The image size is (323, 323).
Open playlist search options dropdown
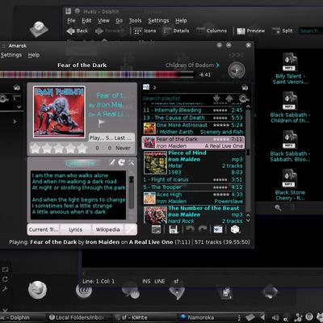243,99
